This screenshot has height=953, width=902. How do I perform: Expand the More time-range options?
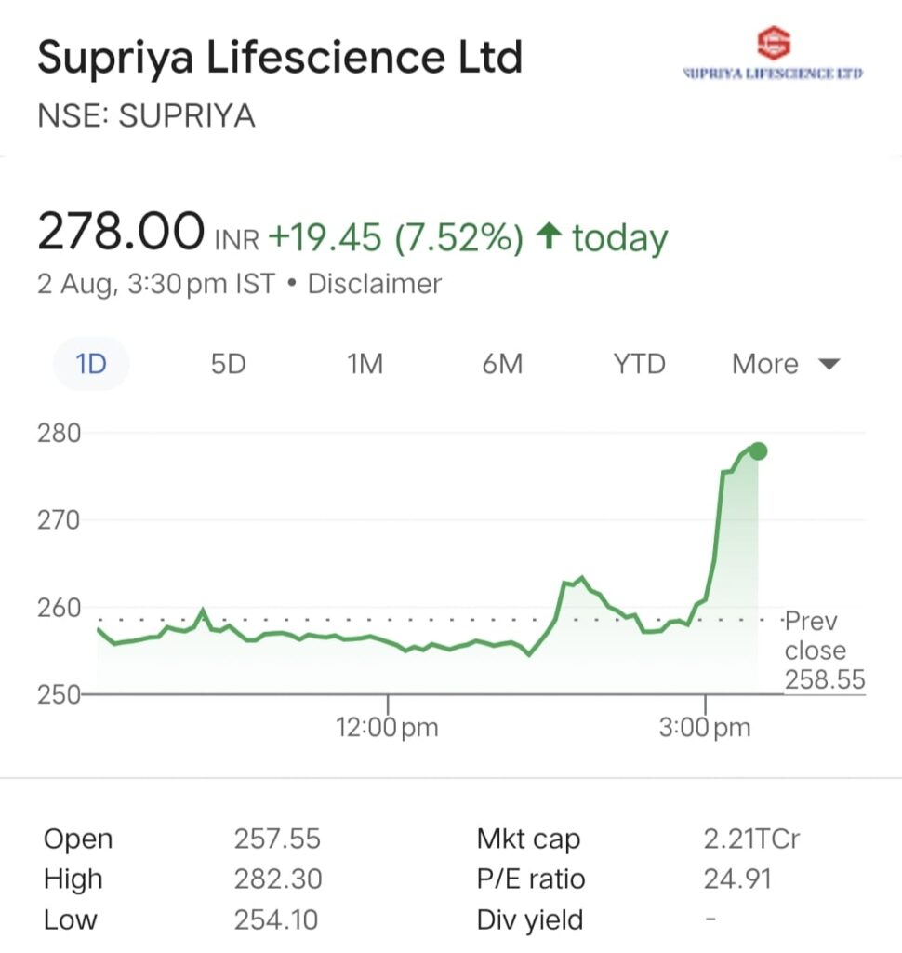[x=786, y=364]
